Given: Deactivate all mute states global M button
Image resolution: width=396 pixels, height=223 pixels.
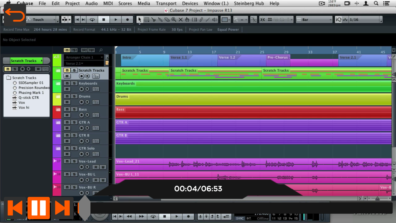Looking at the screenshot, I should tap(67, 50).
